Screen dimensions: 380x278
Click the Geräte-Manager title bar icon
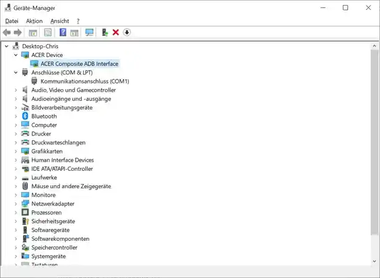[8, 8]
